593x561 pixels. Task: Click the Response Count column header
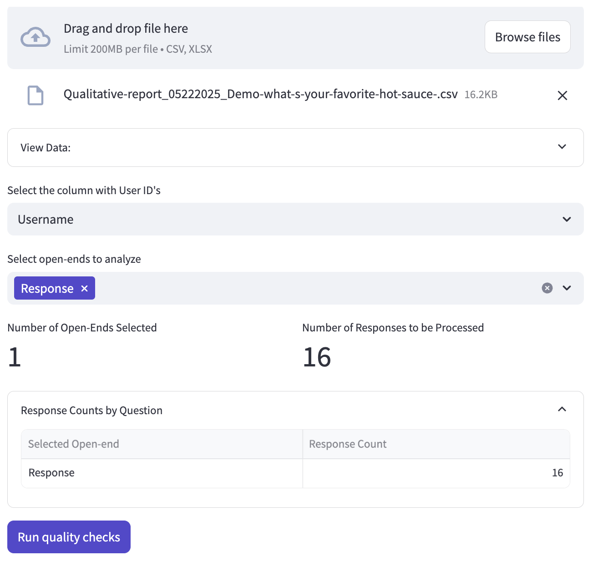pyautogui.click(x=436, y=444)
